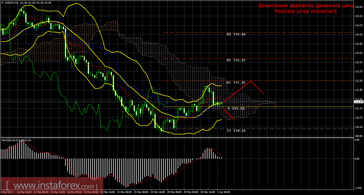
Task: Click the P 111.23 pivot label
Action: click(x=236, y=108)
